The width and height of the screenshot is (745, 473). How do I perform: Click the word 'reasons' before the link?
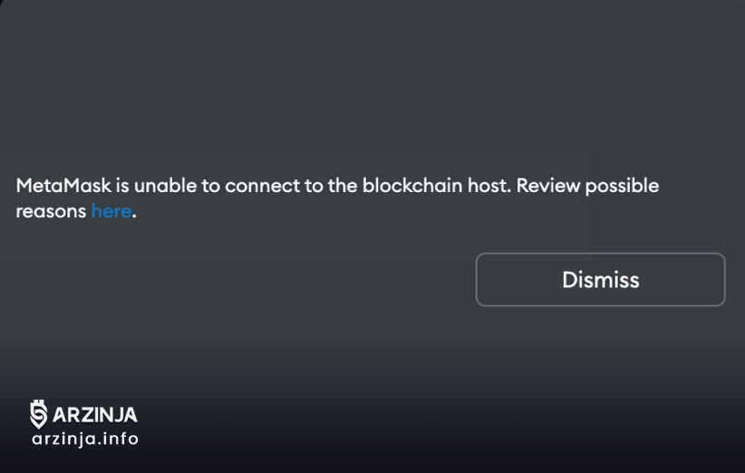pos(51,212)
